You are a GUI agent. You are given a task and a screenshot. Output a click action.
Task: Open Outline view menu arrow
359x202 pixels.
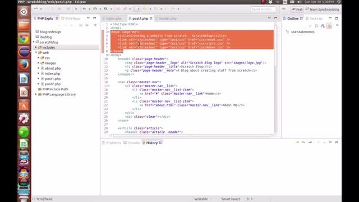(337, 25)
